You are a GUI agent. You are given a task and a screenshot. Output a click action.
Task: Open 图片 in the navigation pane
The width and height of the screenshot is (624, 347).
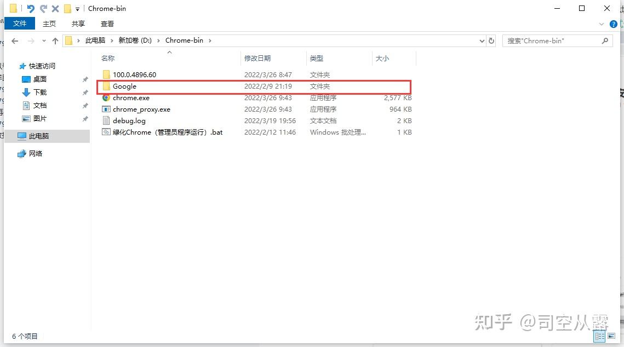coord(40,118)
